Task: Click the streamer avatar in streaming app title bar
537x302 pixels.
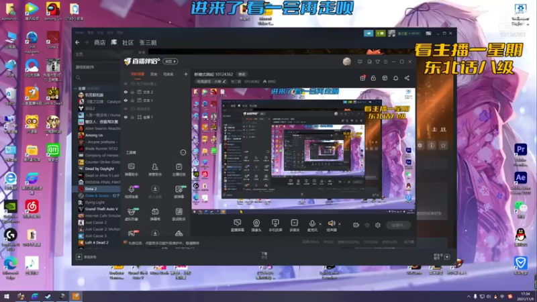Action: pyautogui.click(x=346, y=62)
